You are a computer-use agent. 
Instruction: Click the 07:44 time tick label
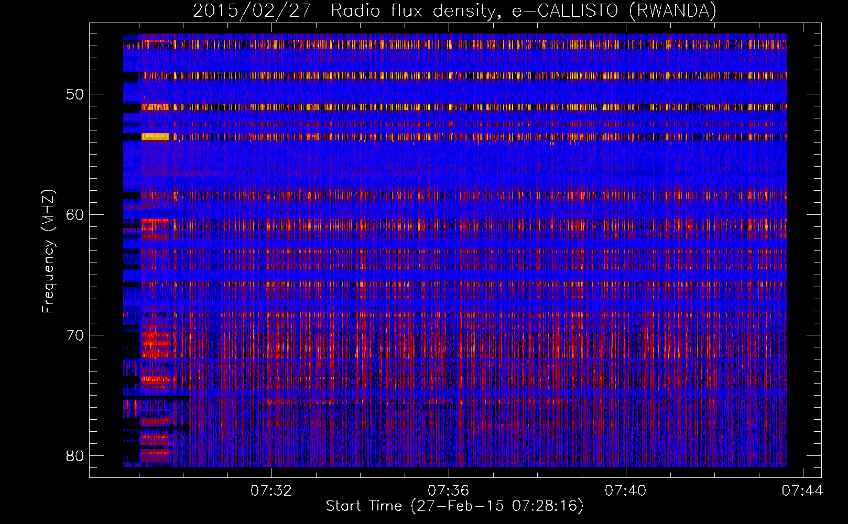click(802, 491)
